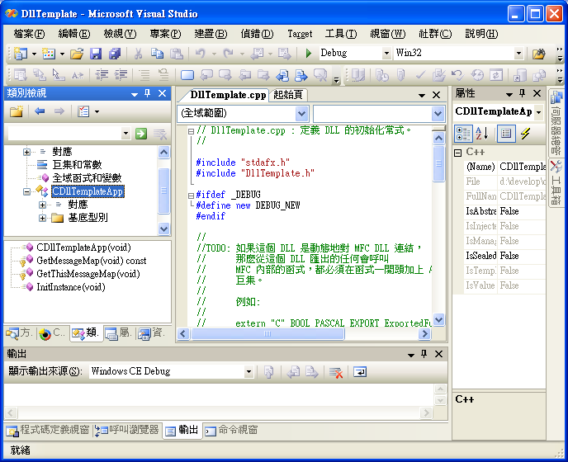Collapse the C++ category in Properties

(458, 153)
